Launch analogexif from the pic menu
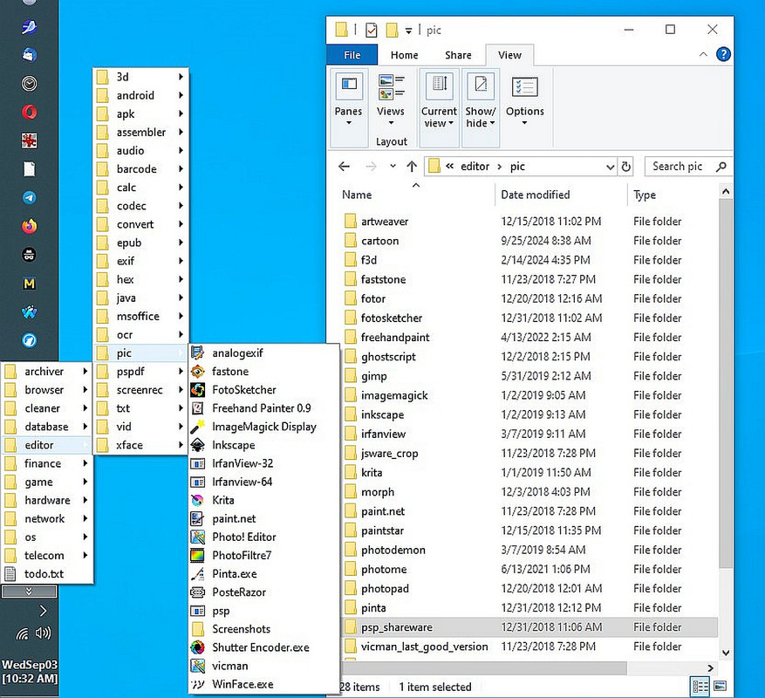Screen dimensions: 765x698 click(264, 352)
